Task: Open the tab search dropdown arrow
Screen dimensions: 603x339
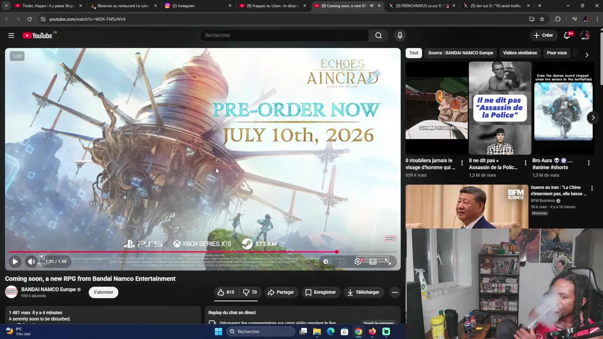Action: [6, 6]
